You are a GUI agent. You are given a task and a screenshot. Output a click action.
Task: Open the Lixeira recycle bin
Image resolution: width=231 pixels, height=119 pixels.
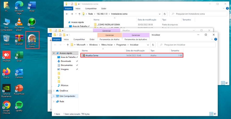pyautogui.click(x=6, y=40)
